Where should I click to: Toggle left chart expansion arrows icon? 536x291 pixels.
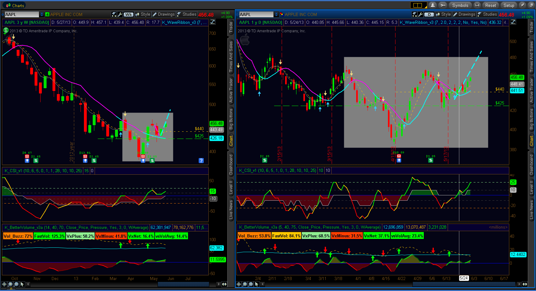(x=224, y=284)
